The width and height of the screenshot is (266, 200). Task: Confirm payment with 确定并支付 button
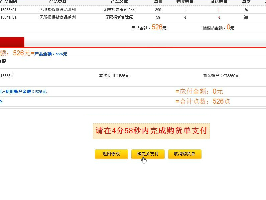(148, 154)
